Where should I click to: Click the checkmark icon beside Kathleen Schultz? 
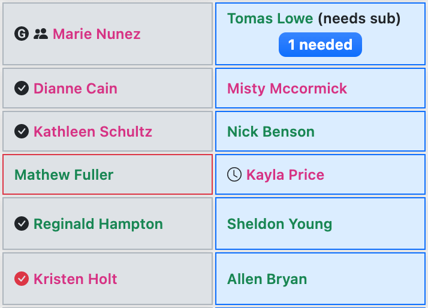(22, 131)
